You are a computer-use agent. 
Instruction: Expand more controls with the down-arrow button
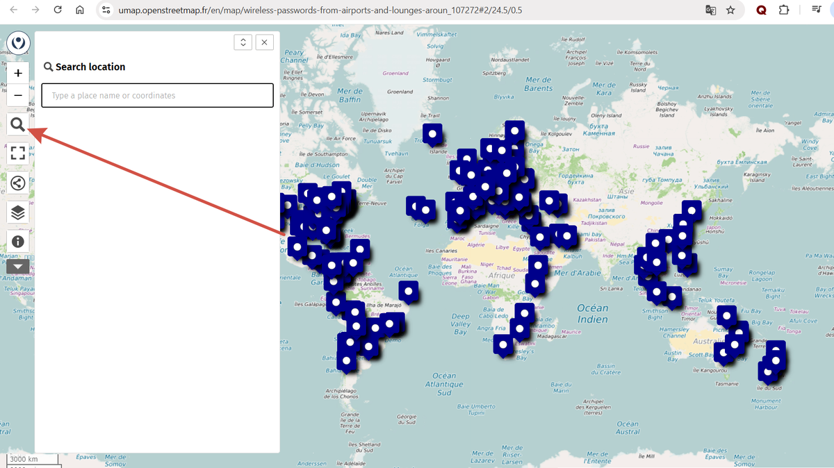coord(18,266)
